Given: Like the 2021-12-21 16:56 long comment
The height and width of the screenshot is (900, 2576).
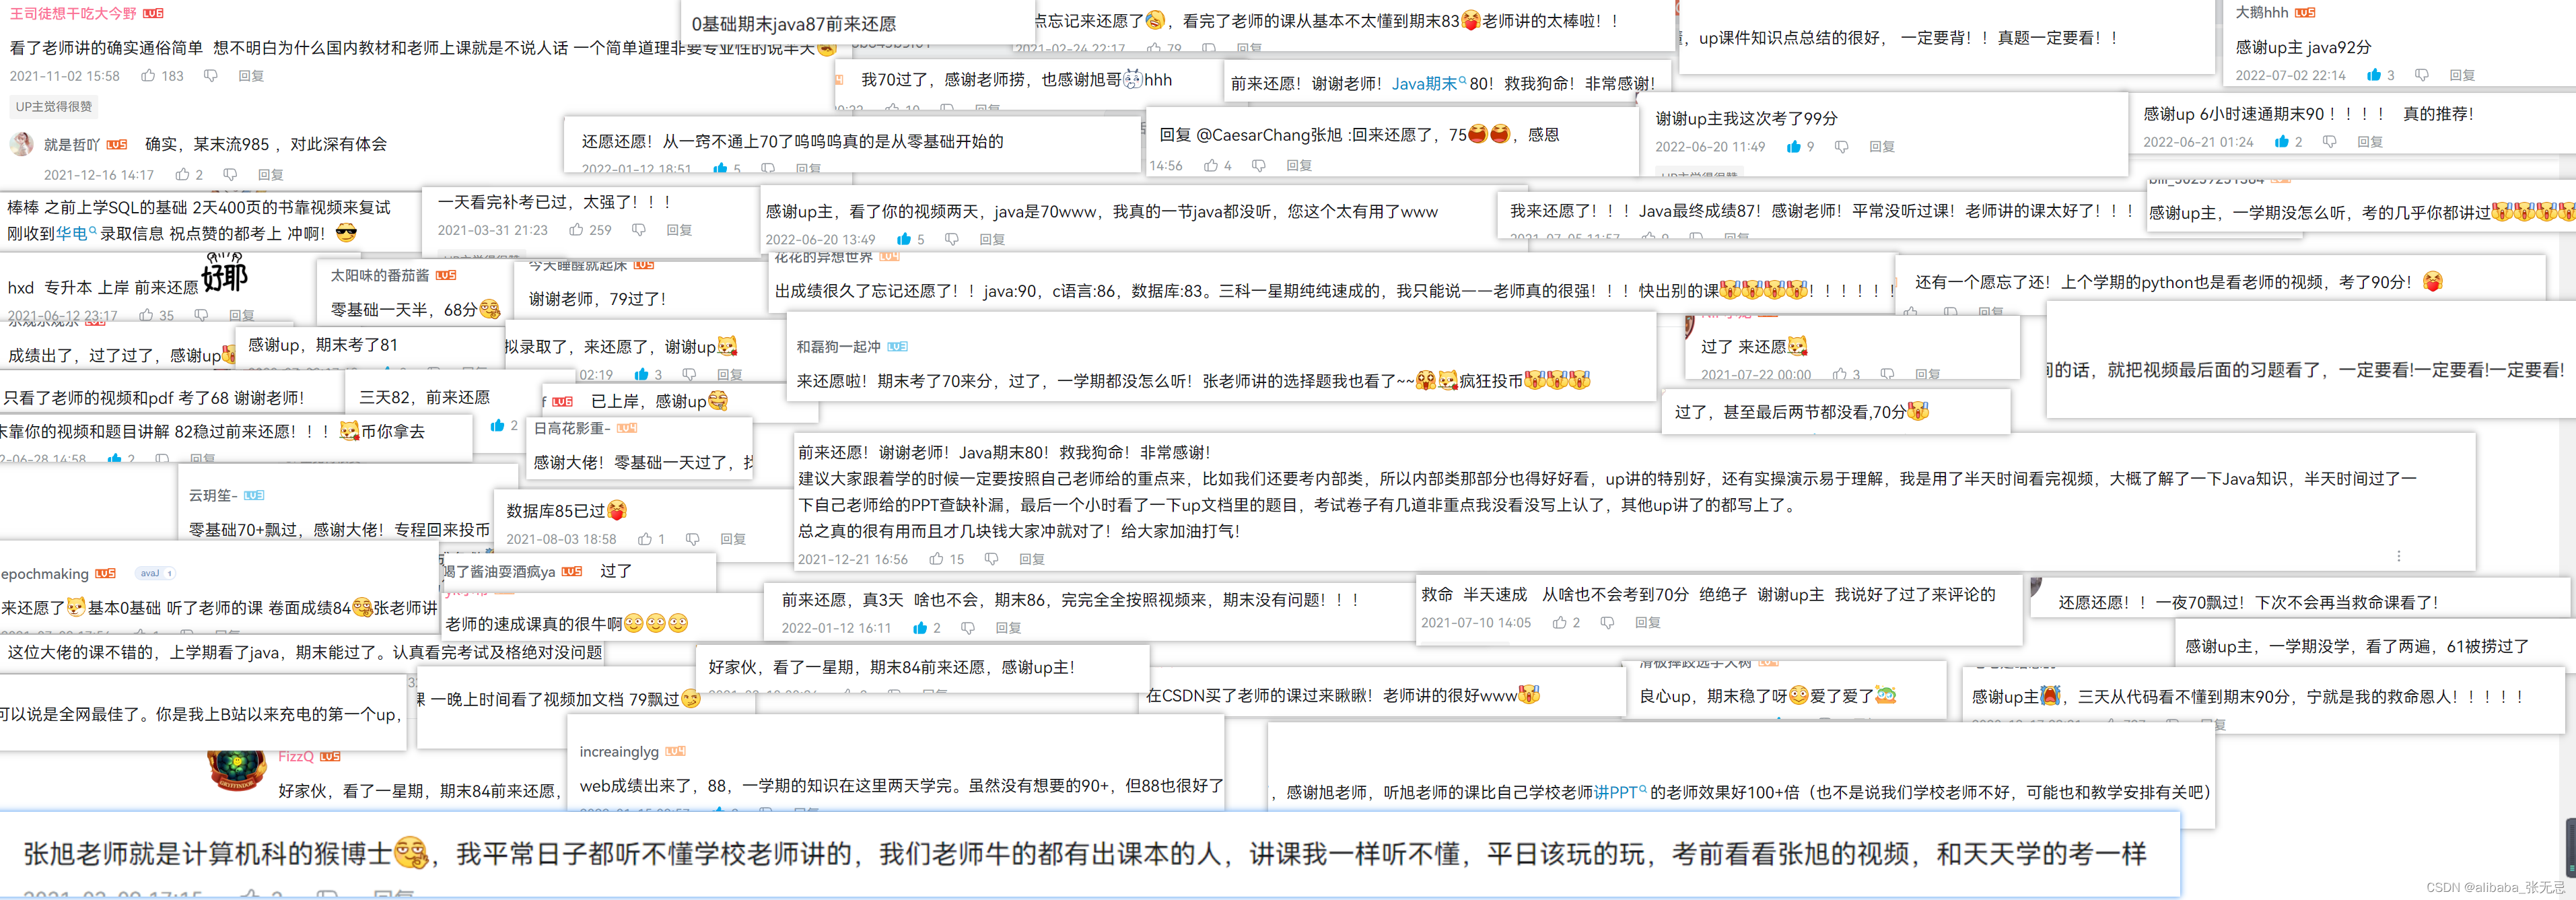Looking at the screenshot, I should [936, 559].
